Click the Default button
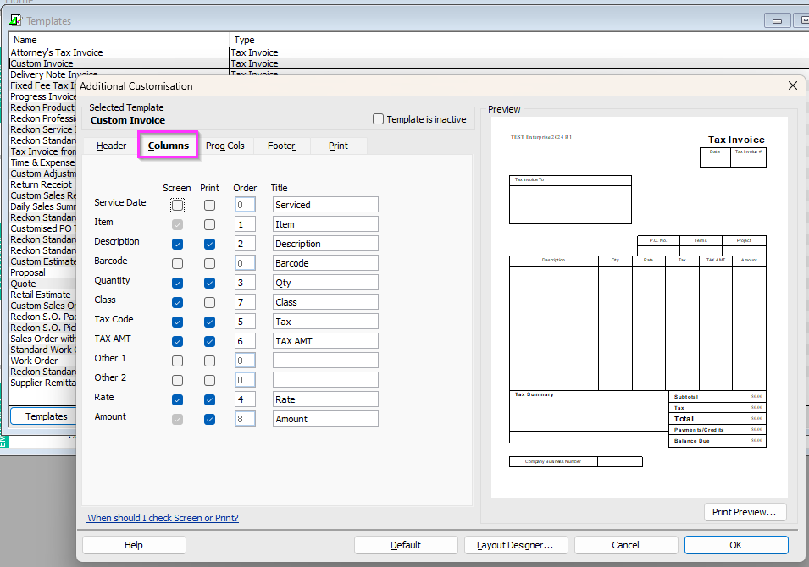The height and width of the screenshot is (567, 809). pos(406,545)
